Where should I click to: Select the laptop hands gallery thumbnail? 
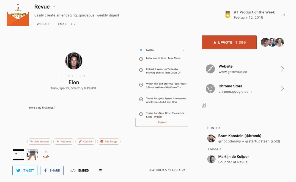click(x=32, y=155)
